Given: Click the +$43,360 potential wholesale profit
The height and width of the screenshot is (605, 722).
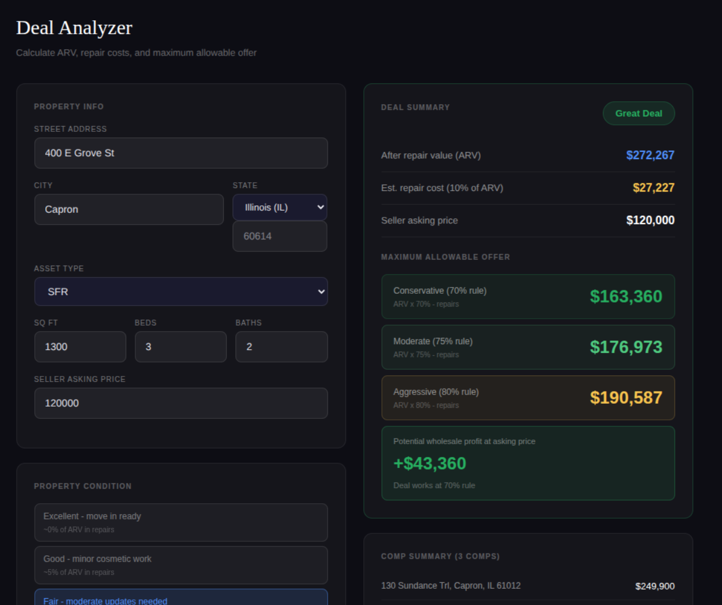Looking at the screenshot, I should point(429,463).
